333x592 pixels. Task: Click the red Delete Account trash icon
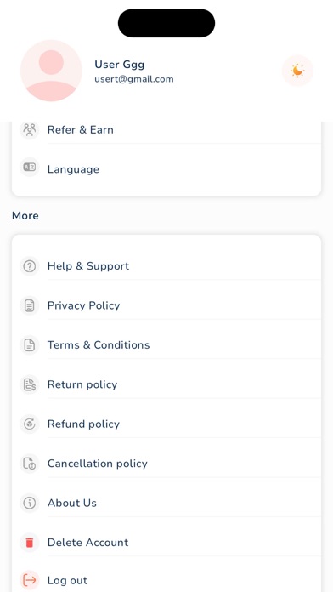pos(30,543)
